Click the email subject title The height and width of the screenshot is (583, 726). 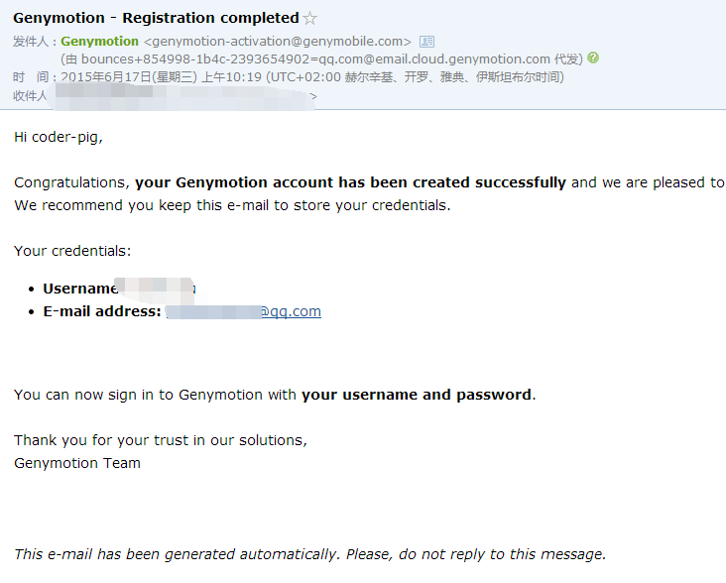(156, 18)
